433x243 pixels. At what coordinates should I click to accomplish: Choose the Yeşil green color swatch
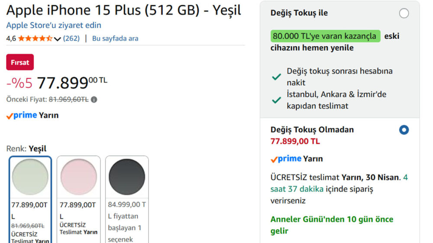tap(30, 177)
